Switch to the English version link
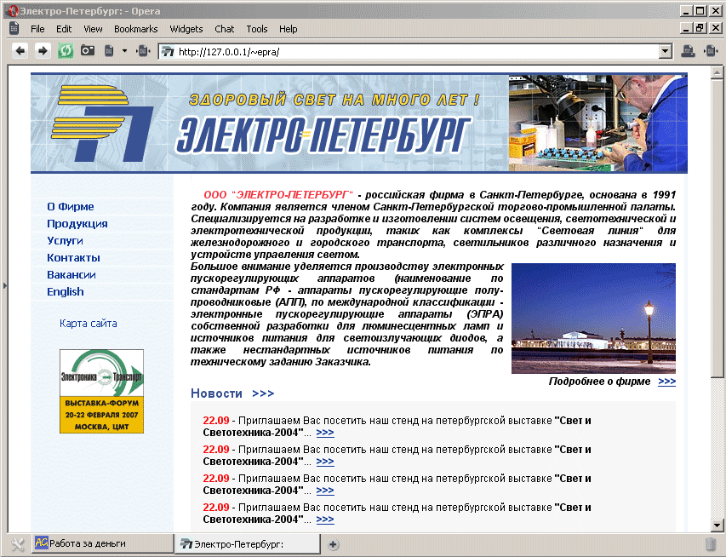This screenshot has height=557, width=726. point(66,292)
